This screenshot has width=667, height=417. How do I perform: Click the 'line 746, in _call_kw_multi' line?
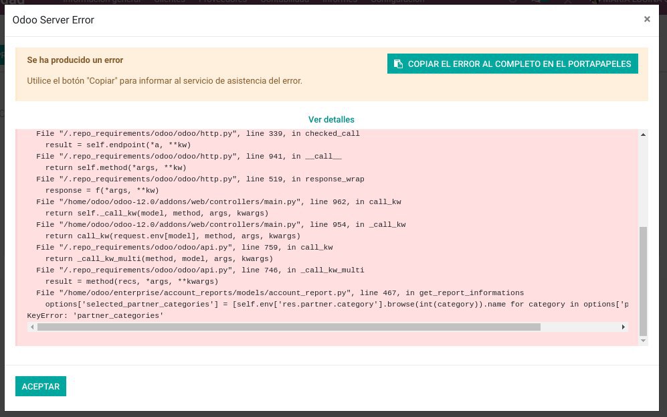[200, 270]
